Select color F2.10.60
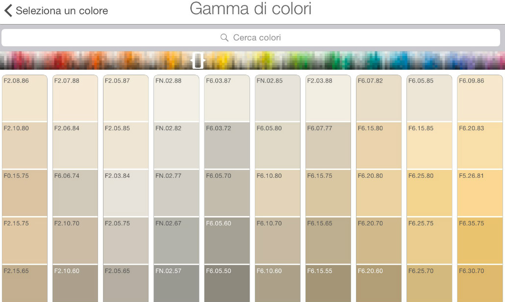This screenshot has height=302, width=505. click(76, 284)
